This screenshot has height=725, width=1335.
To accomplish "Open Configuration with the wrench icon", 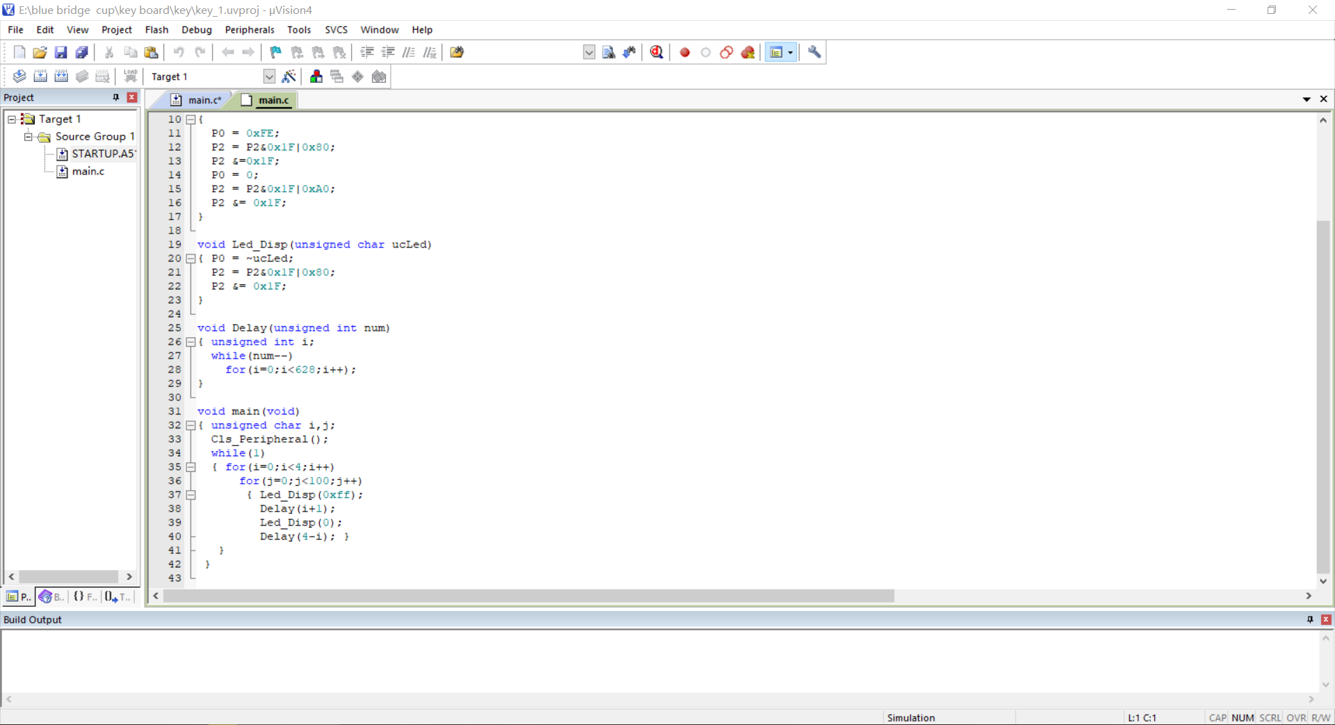I will click(x=814, y=52).
